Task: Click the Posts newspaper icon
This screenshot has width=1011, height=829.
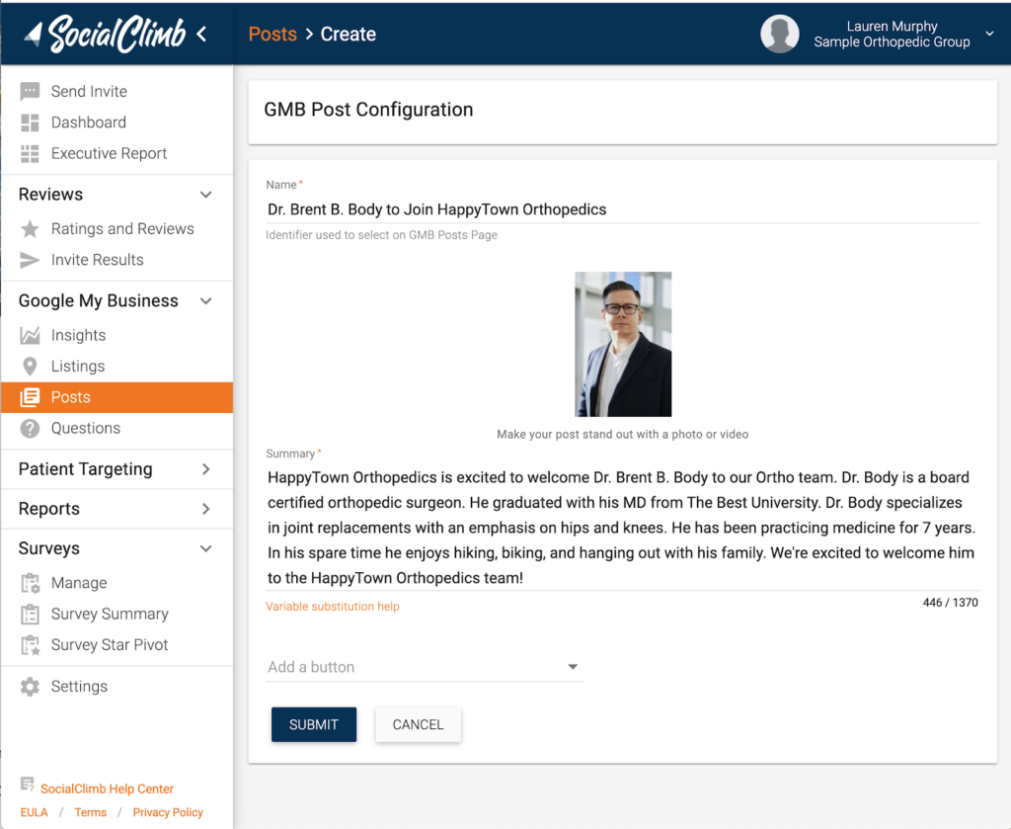Action: pyautogui.click(x=30, y=397)
